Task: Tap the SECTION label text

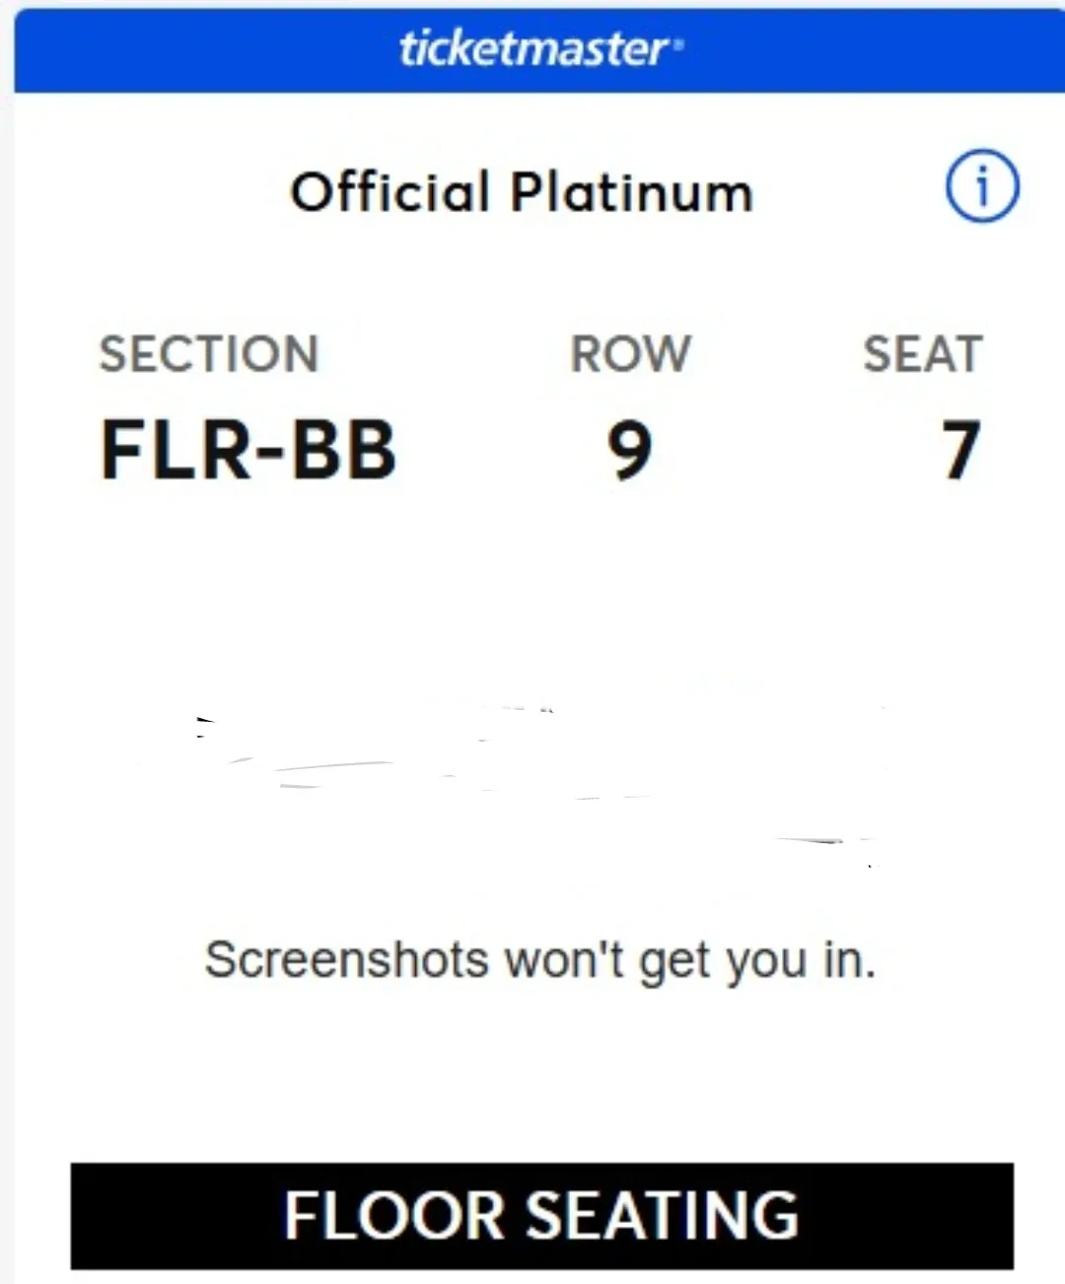Action: coord(208,354)
